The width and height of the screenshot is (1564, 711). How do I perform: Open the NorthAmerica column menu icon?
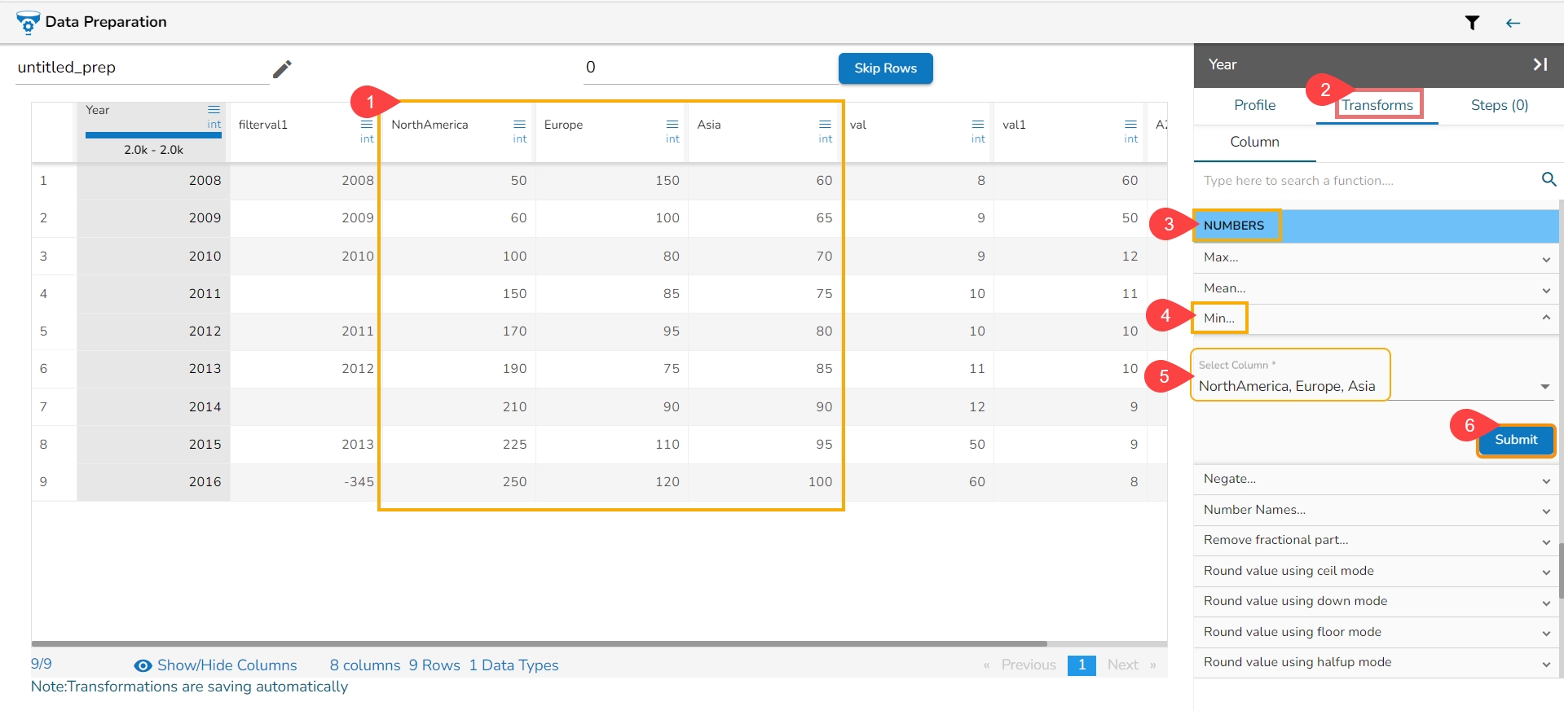click(519, 124)
